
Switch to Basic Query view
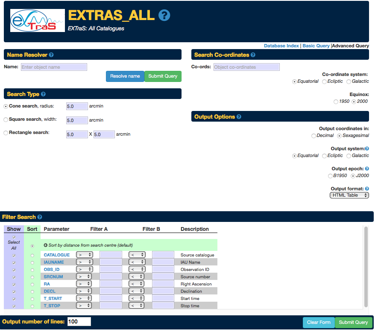click(x=316, y=46)
